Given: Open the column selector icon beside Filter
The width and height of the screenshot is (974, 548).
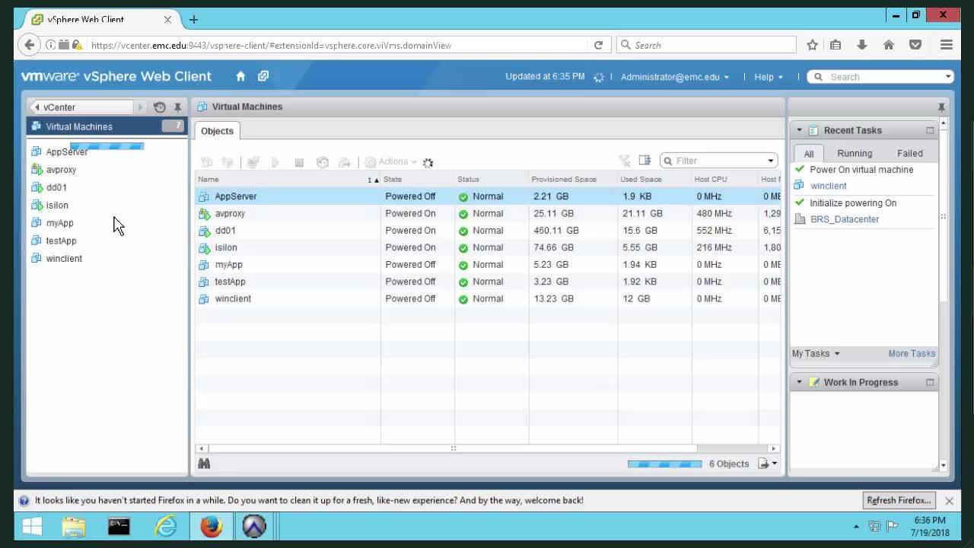Looking at the screenshot, I should coord(645,160).
